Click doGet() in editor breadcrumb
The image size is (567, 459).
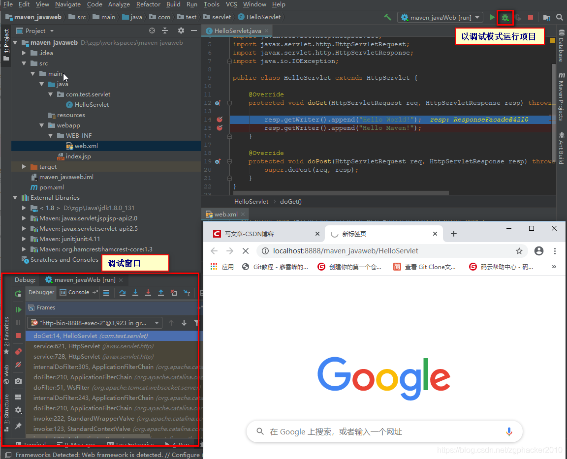(291, 201)
